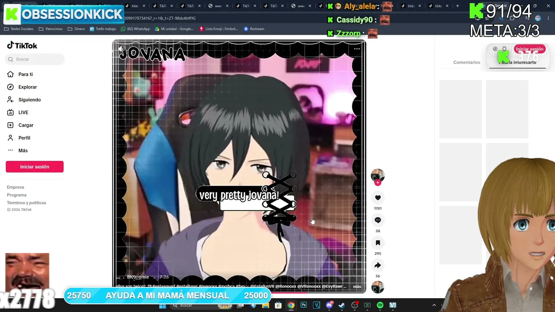Open the LIVE section
The image size is (555, 312).
18,112
